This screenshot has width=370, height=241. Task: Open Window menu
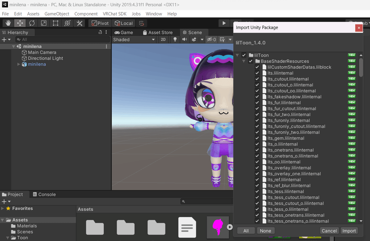point(154,14)
